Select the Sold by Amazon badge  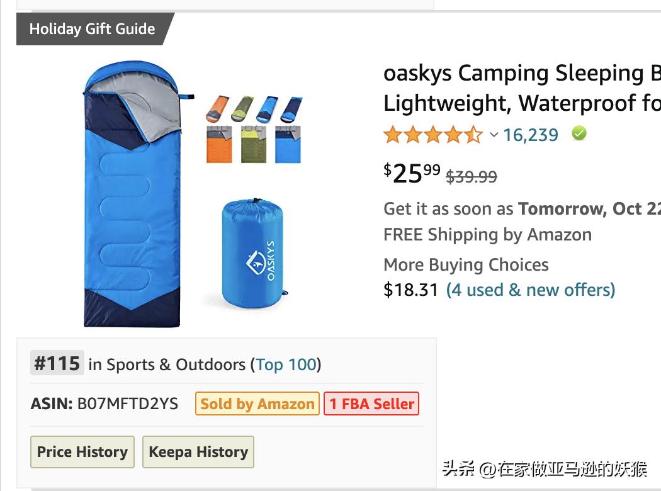click(257, 404)
